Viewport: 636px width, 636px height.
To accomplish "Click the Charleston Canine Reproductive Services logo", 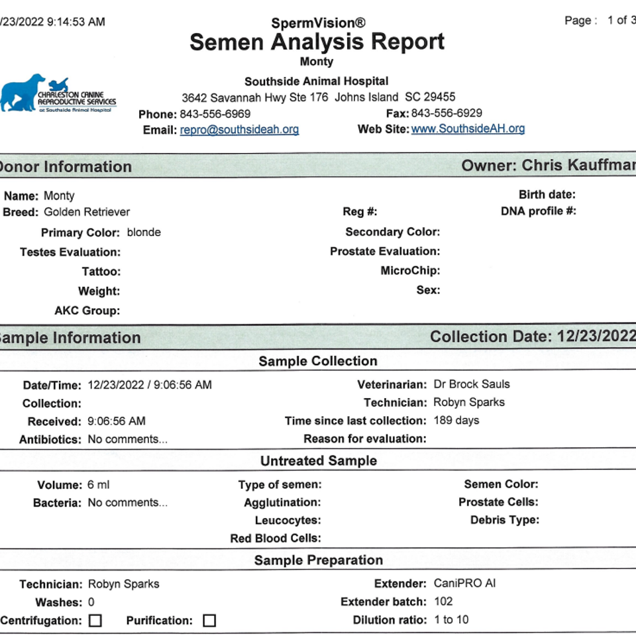I will coord(58,93).
